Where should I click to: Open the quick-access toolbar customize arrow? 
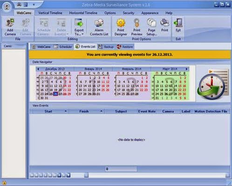pos(34,5)
